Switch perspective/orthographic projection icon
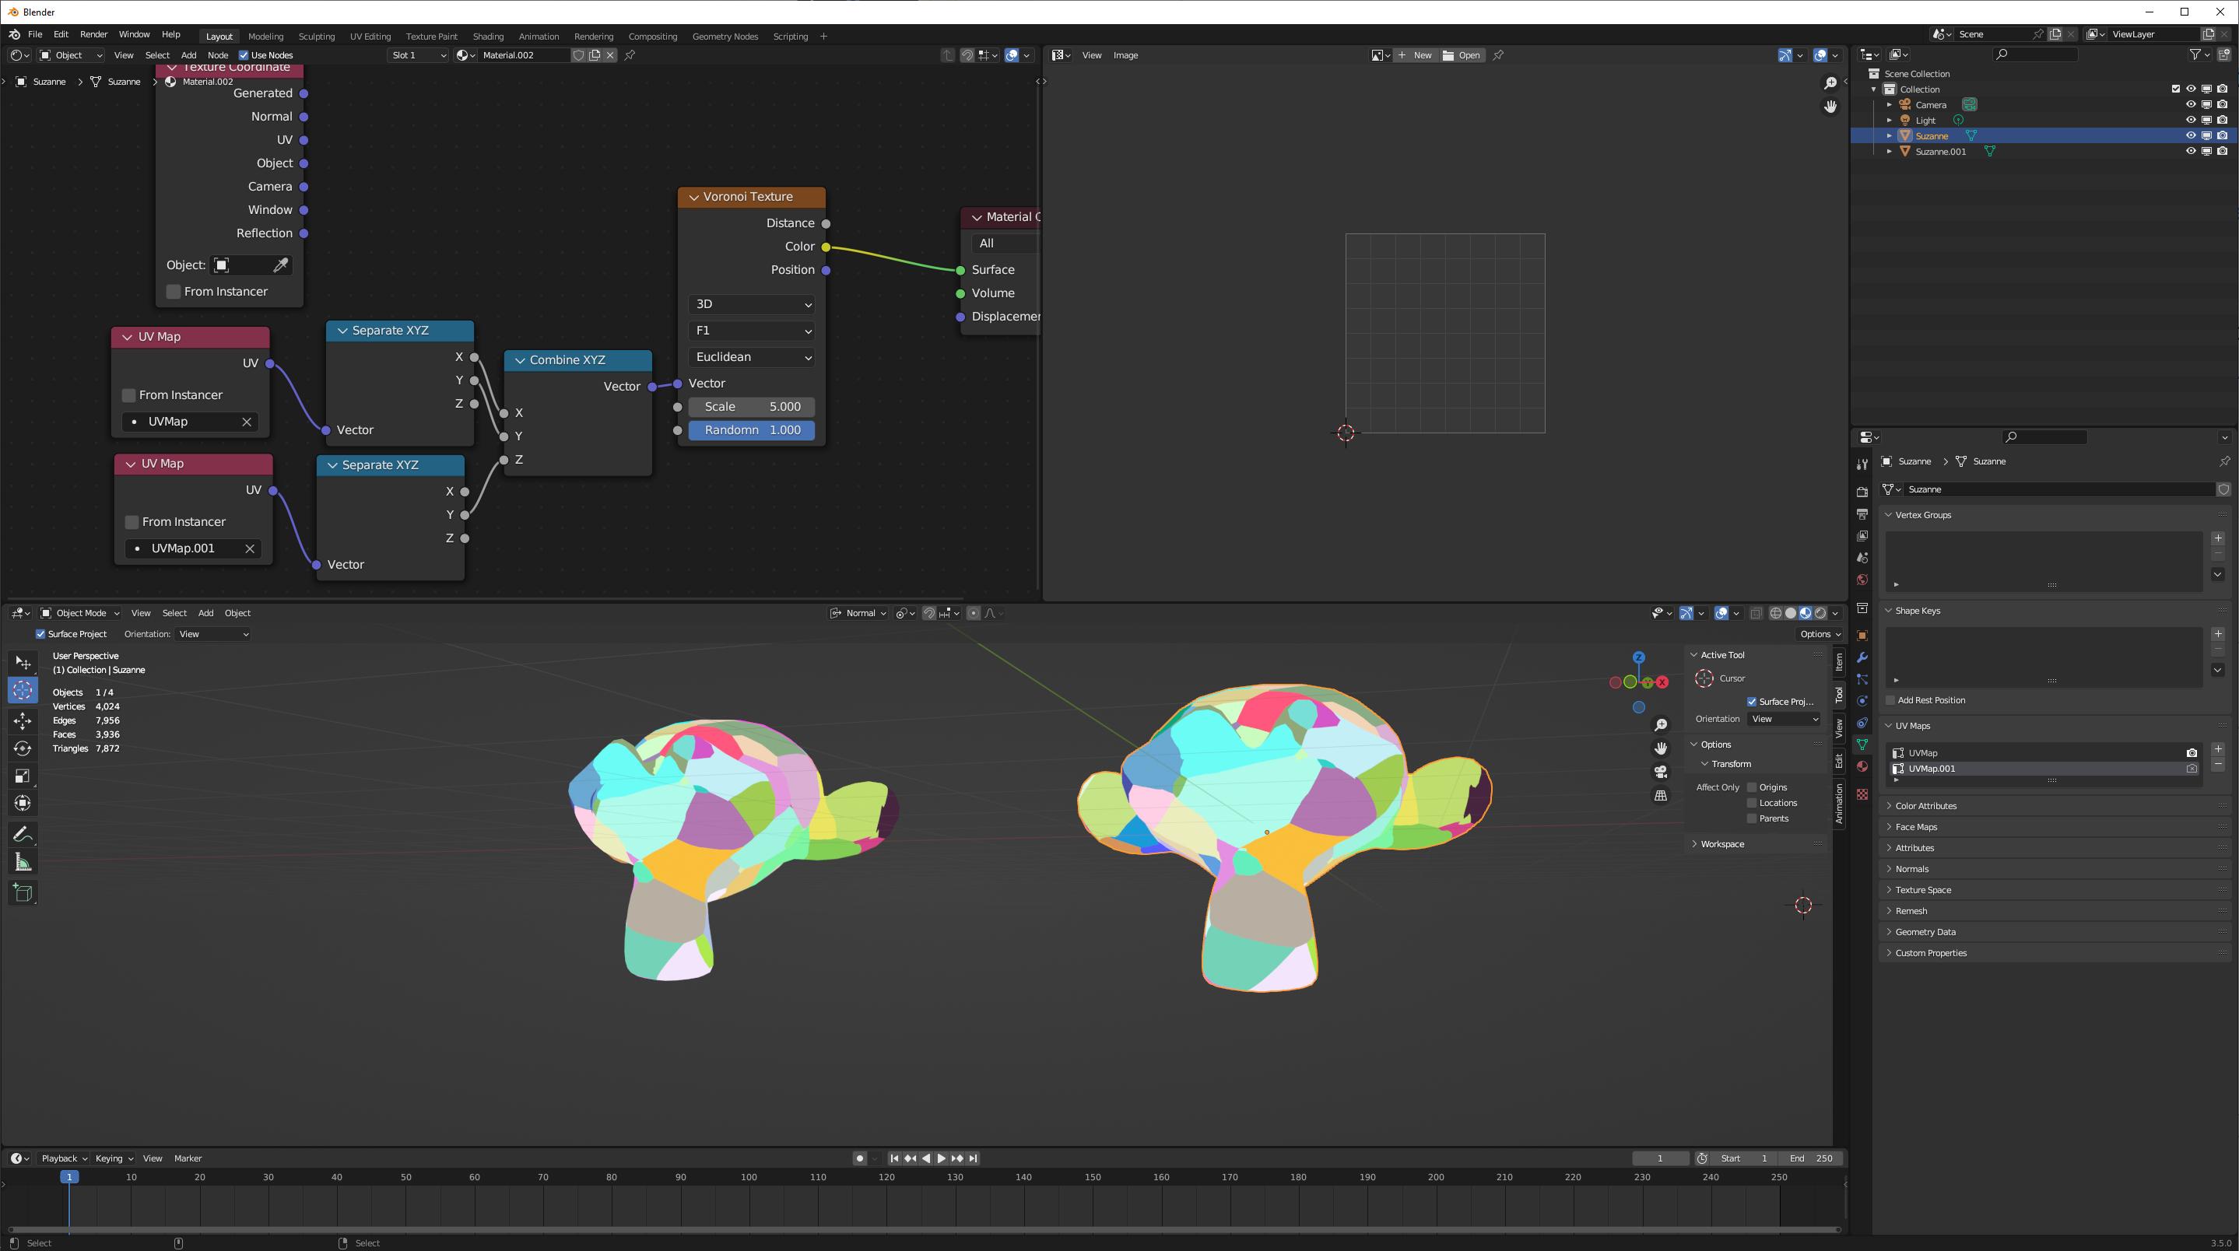Screen dimensions: 2239x1251 (x=1661, y=795)
